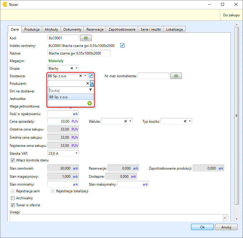The image size is (243, 238).
Task: Toggle the Włącz kontrolę stanu checkbox
Action: pos(13,160)
